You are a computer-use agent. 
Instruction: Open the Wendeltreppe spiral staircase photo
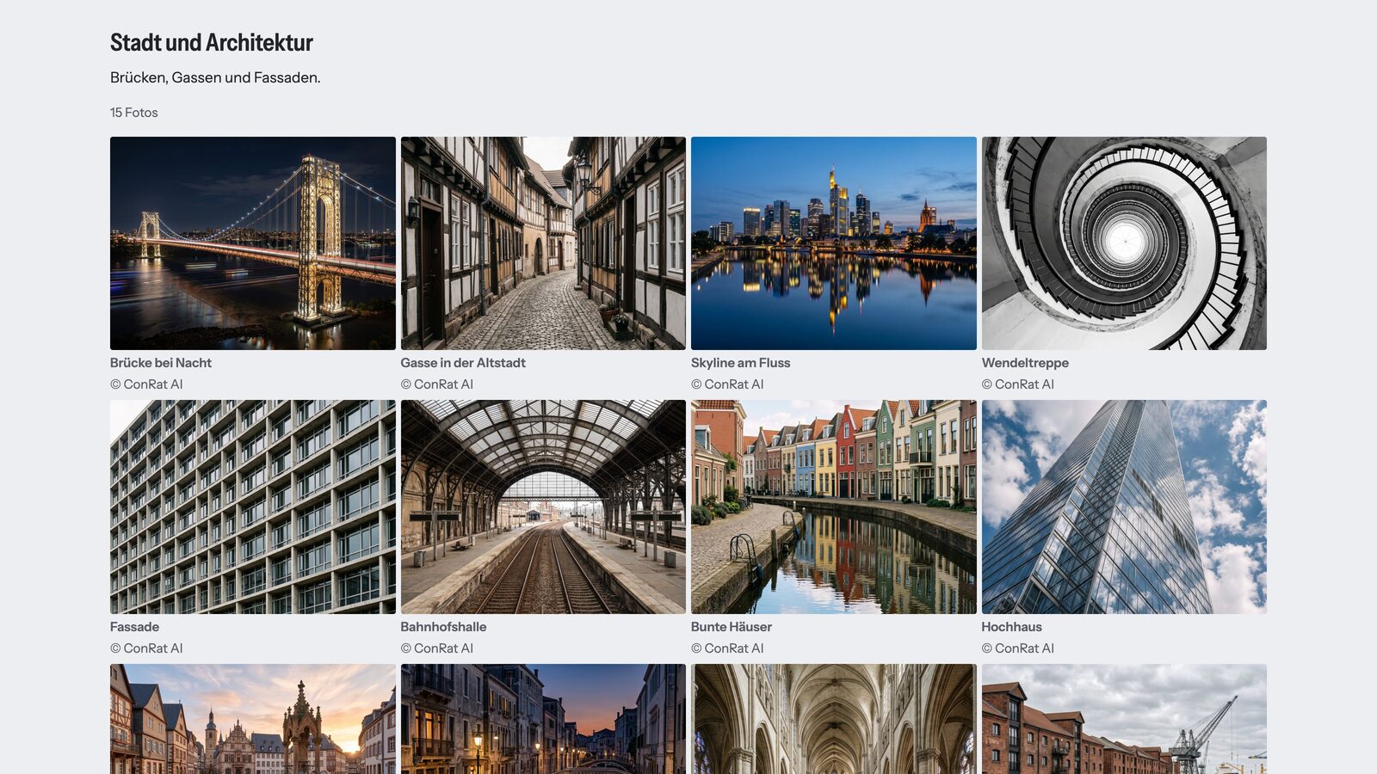(1124, 243)
